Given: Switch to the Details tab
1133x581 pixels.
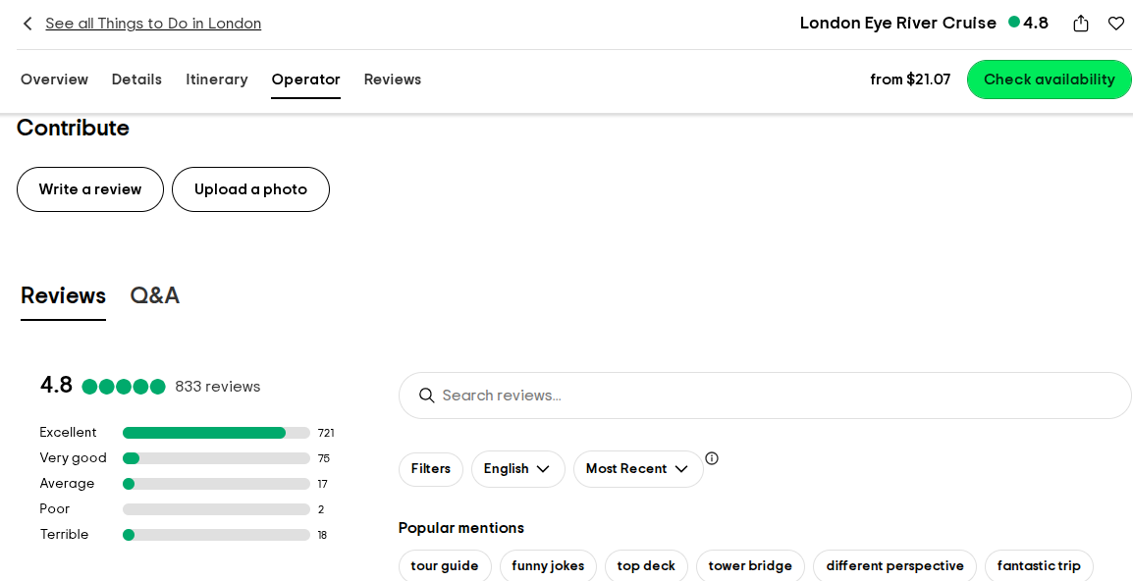Looking at the screenshot, I should [136, 79].
